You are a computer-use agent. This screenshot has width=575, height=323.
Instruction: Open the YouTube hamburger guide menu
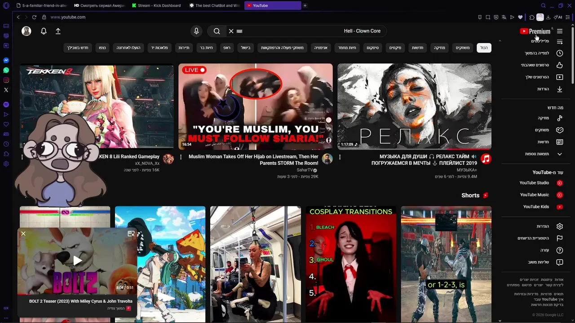(x=560, y=31)
